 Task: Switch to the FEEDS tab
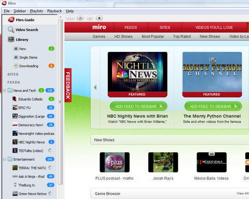[131, 27]
